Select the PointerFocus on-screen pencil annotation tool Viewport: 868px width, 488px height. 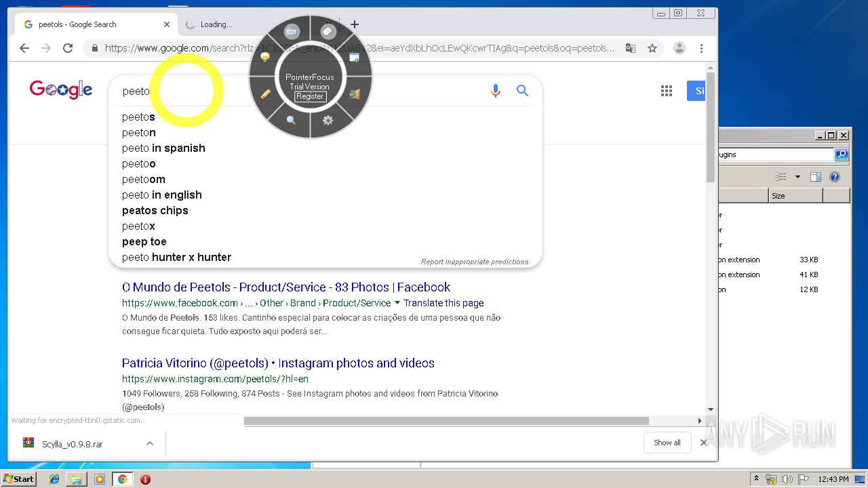(265, 94)
